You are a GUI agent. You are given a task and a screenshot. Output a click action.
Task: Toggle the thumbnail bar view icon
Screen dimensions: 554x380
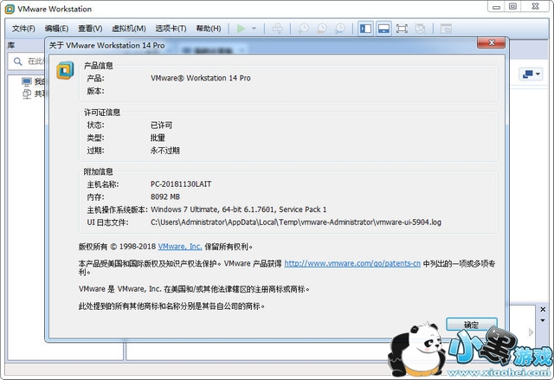pyautogui.click(x=383, y=29)
